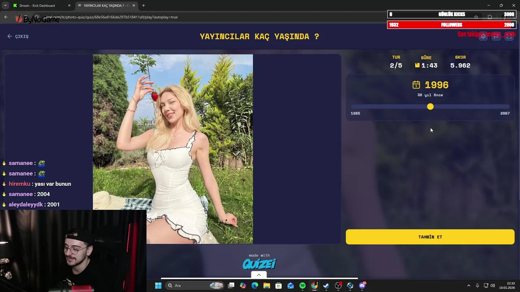Open a new tab with the plus button

143,6
